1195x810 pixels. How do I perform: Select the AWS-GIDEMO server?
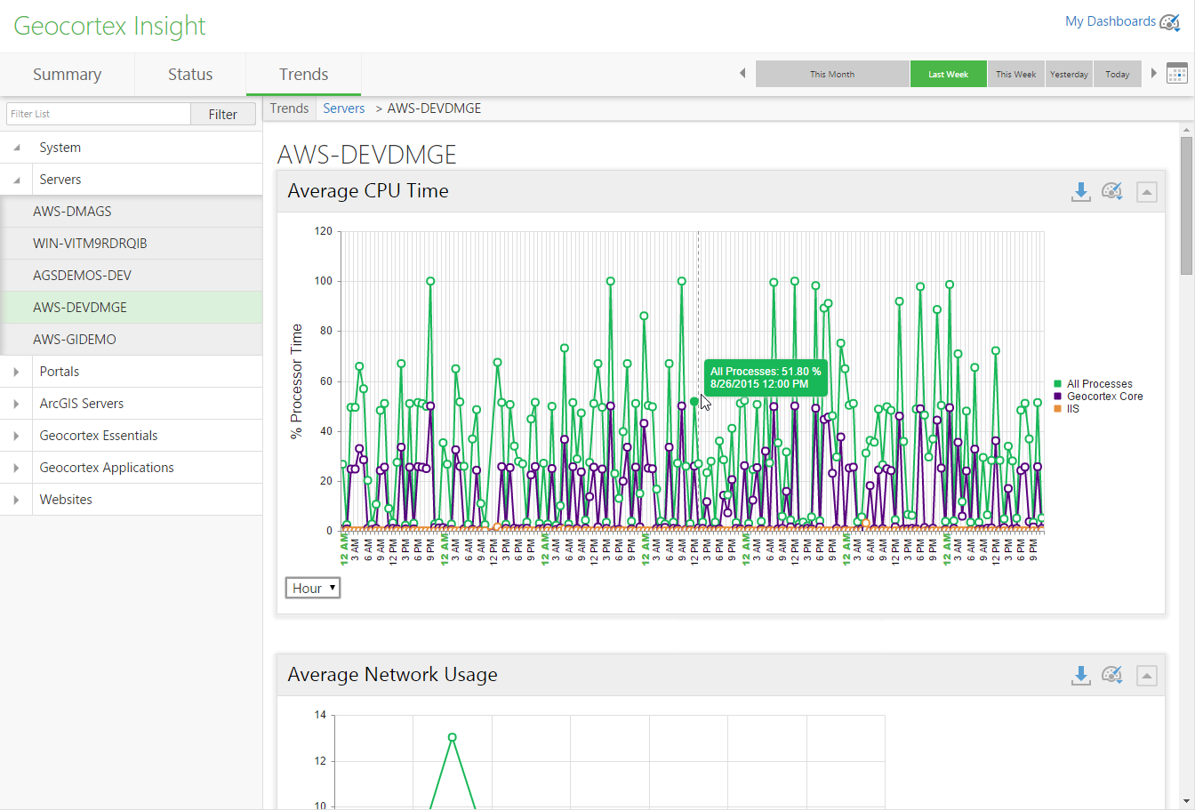pos(132,340)
